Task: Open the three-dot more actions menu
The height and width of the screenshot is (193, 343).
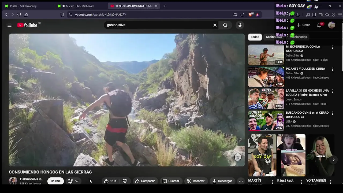Action: [241, 181]
